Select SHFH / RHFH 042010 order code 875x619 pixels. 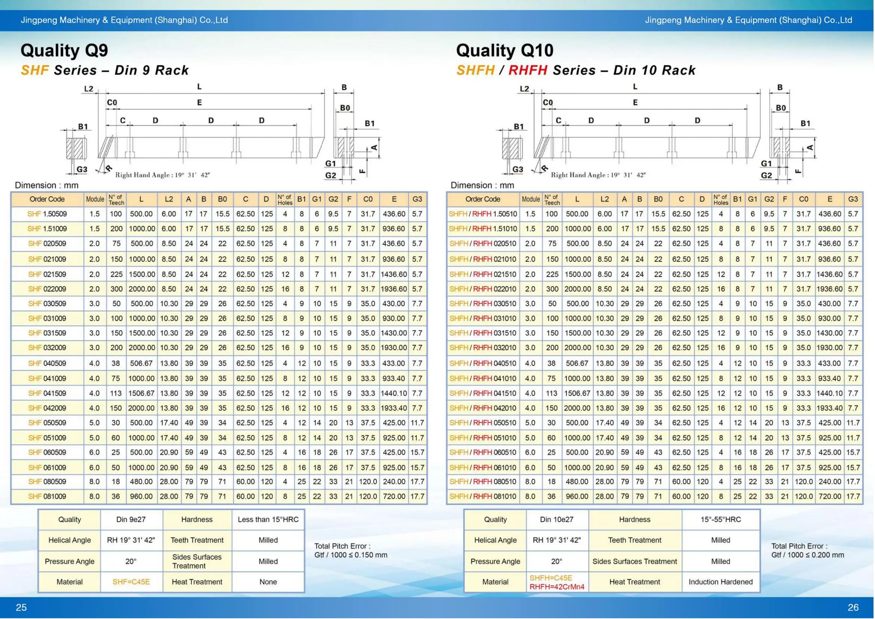click(x=483, y=409)
